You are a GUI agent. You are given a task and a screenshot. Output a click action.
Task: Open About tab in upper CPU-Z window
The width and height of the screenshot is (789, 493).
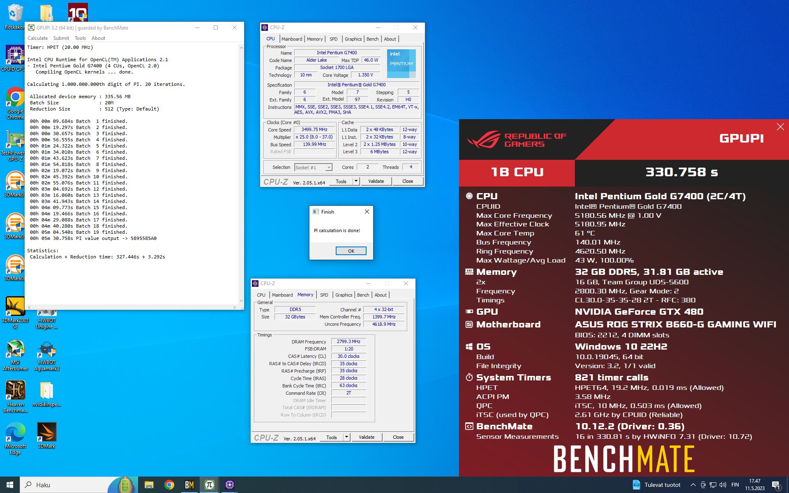pos(390,39)
